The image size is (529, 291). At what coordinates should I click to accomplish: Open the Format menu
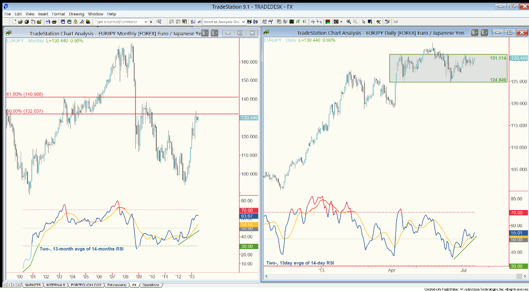coord(58,14)
